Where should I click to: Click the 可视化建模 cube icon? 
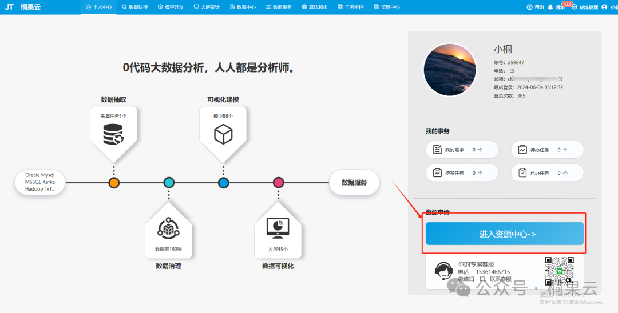pos(223,135)
